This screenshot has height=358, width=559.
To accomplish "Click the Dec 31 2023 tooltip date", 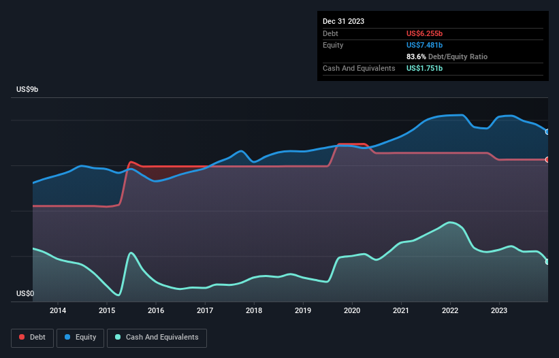I will pos(343,21).
